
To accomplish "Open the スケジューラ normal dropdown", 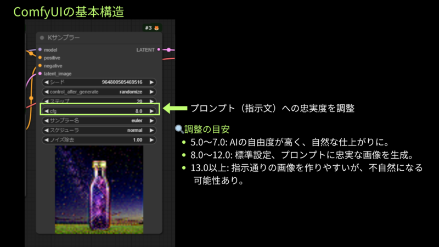I will pyautogui.click(x=99, y=130).
